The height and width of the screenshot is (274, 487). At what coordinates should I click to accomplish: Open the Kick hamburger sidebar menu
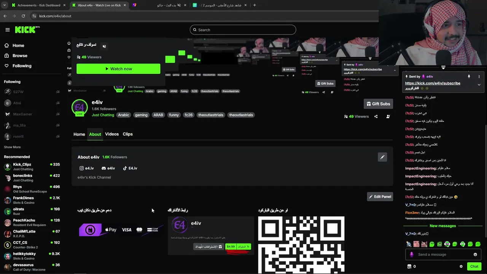coord(7,30)
